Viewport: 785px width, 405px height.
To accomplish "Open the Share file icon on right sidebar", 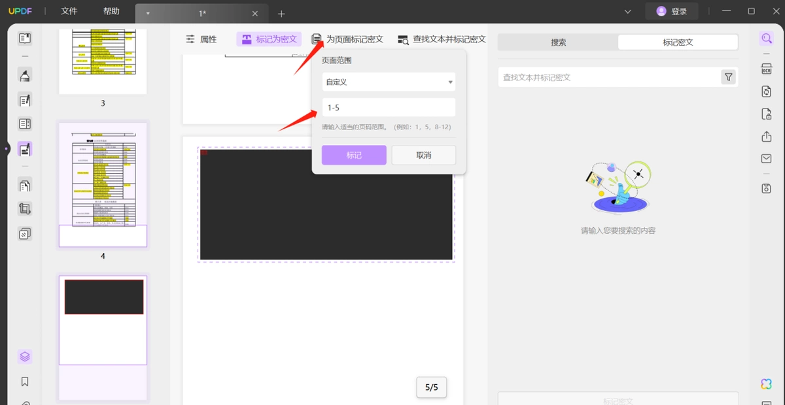I will [766, 137].
